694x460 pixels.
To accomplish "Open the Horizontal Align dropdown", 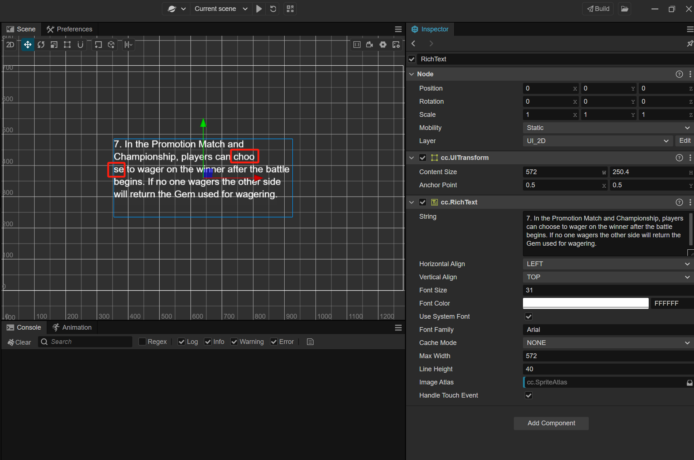I will click(x=608, y=264).
